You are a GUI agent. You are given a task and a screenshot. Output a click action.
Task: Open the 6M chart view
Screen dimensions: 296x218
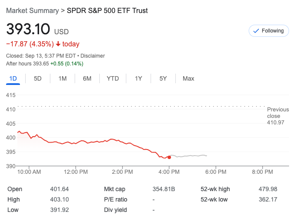click(87, 78)
